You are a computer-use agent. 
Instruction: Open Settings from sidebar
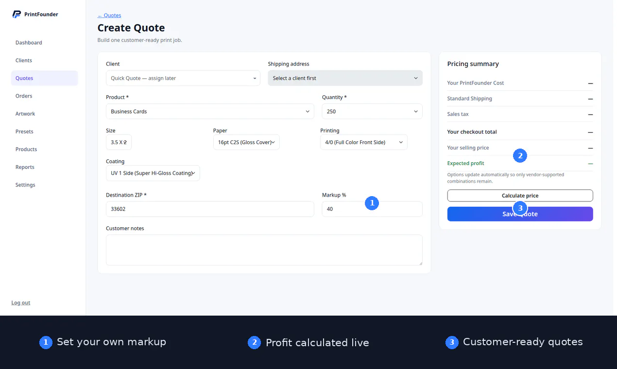coord(25,185)
